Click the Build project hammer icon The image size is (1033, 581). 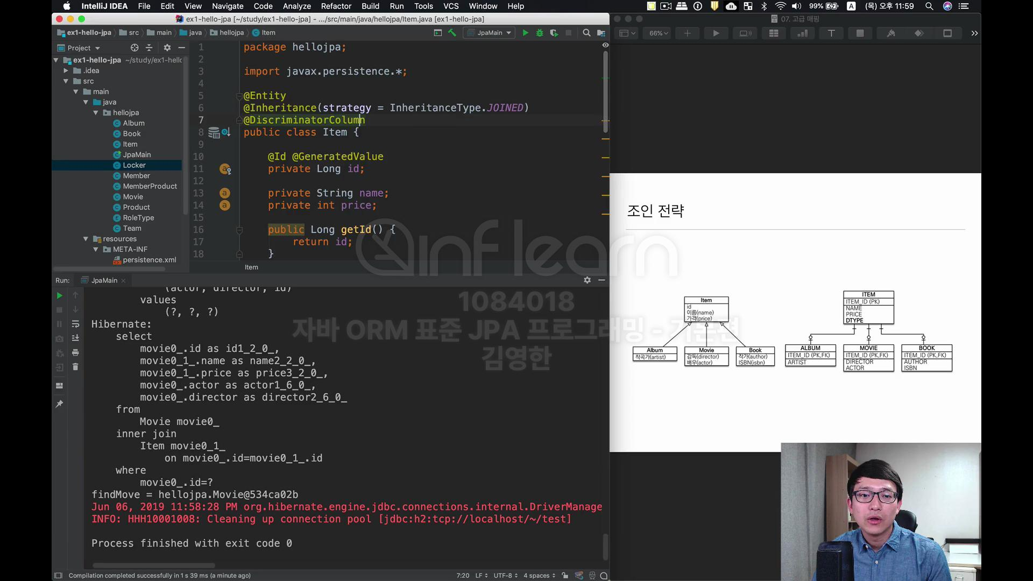click(452, 33)
